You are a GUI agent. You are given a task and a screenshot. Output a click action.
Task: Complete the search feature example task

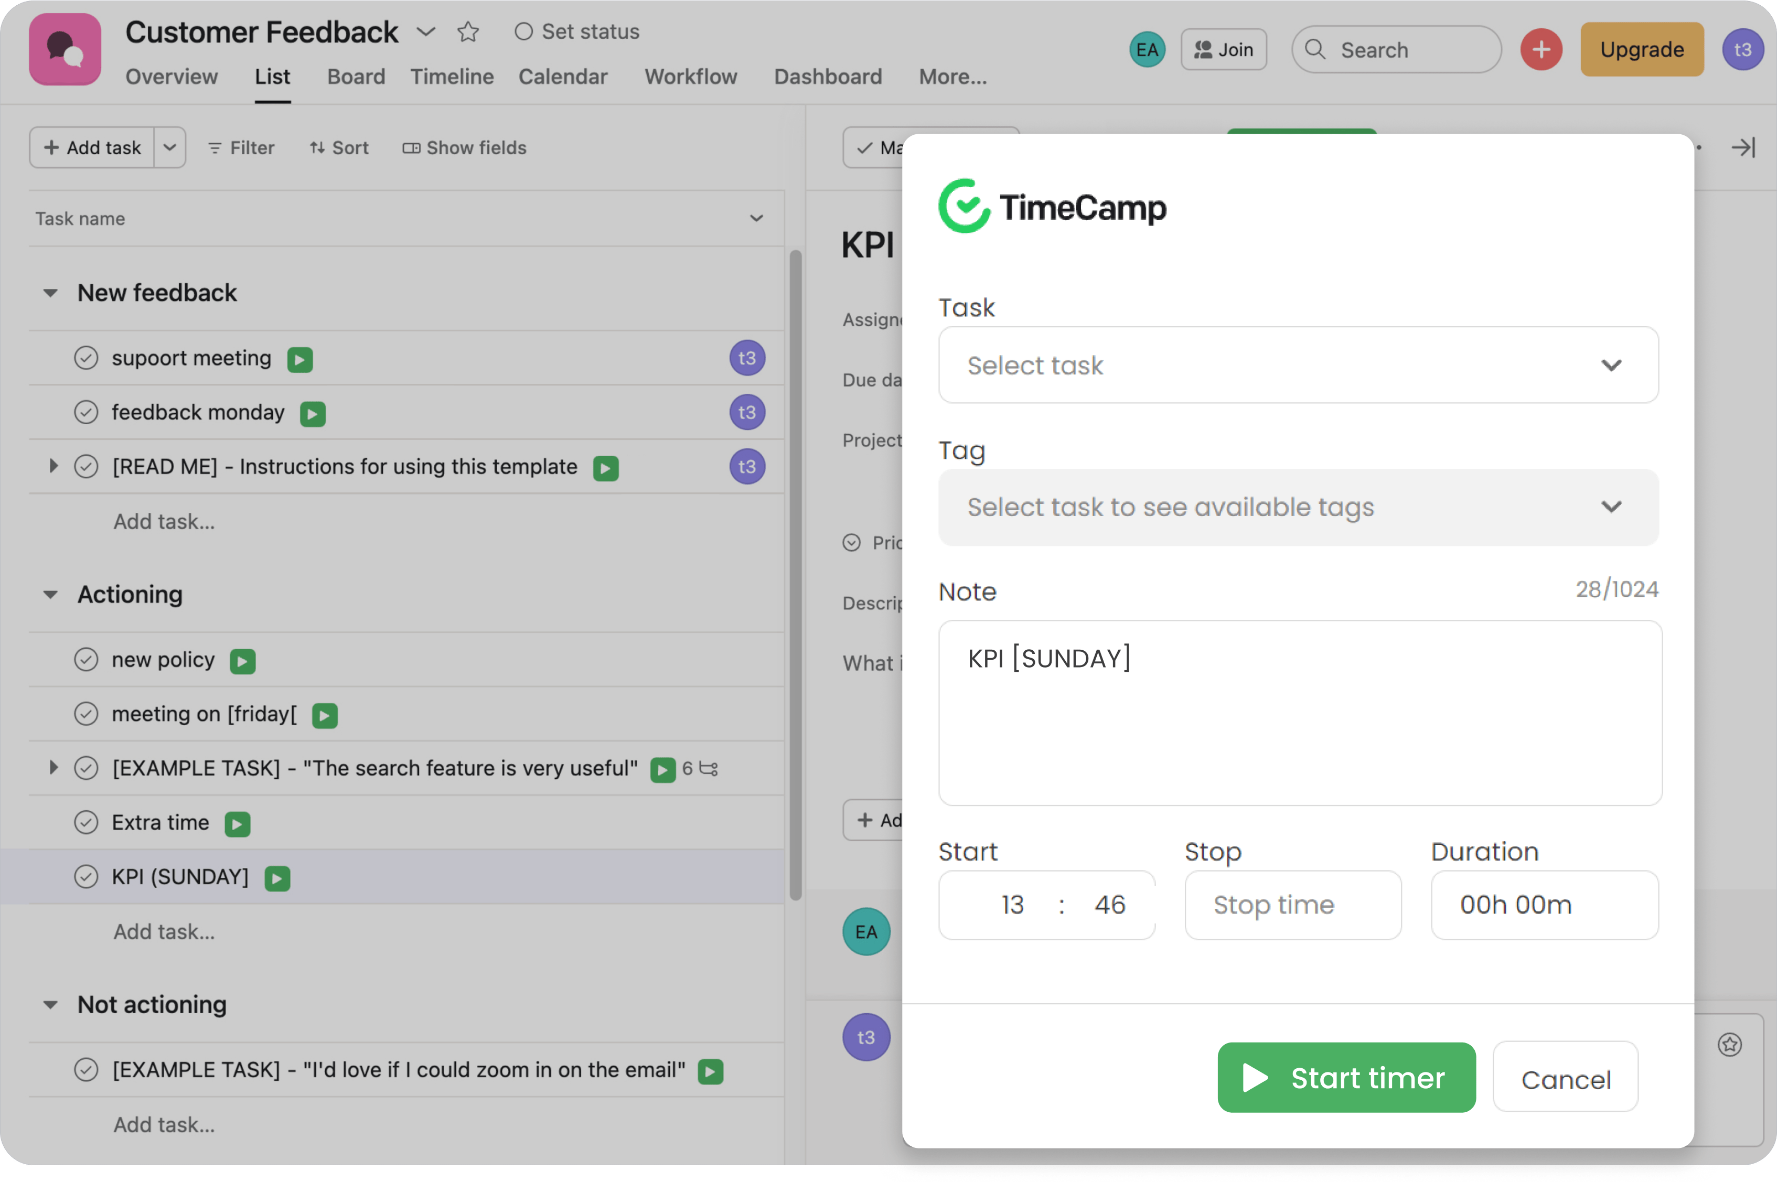[x=86, y=768]
